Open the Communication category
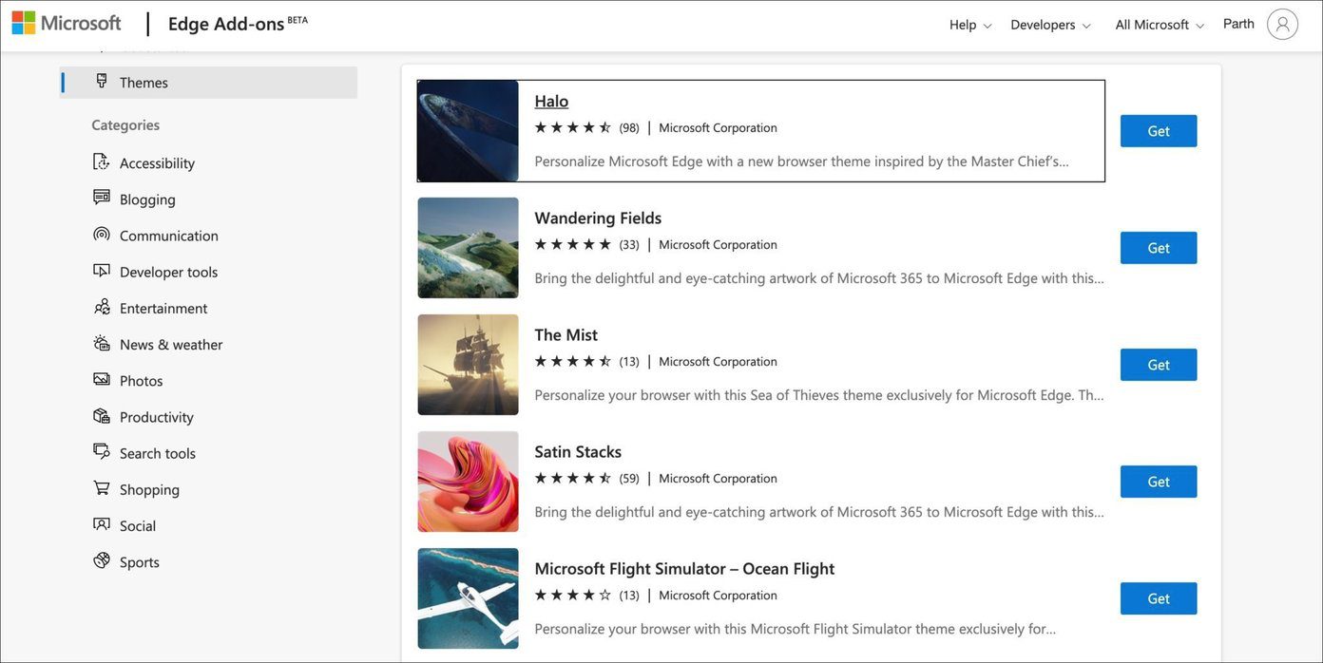This screenshot has width=1323, height=663. click(x=169, y=235)
